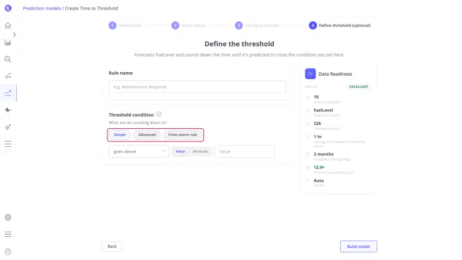Click the '3 months' training range
The image size is (462, 260).
click(x=323, y=154)
